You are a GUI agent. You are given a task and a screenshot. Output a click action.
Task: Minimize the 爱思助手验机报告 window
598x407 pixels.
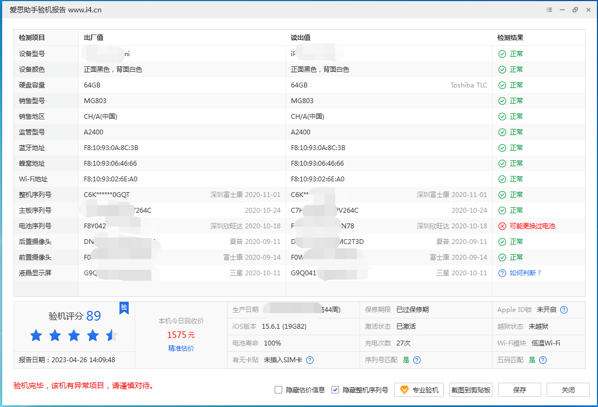(x=562, y=10)
